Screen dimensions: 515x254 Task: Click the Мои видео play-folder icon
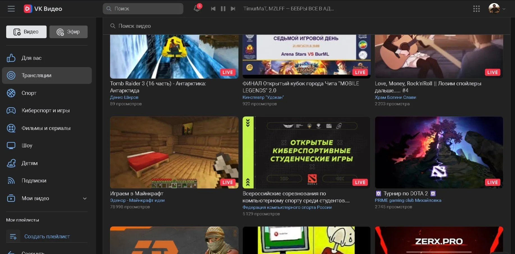(11, 198)
